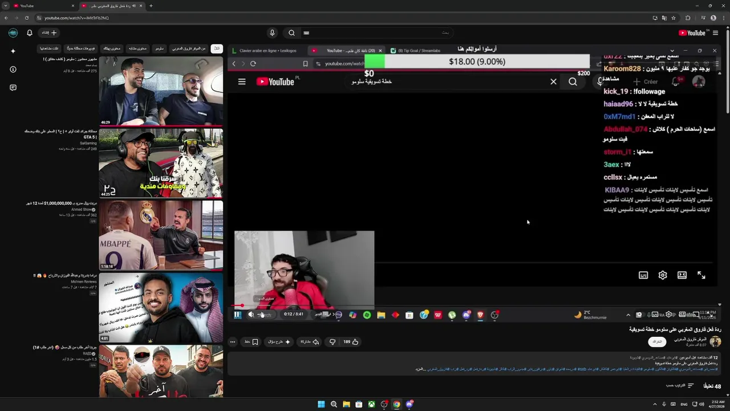The height and width of the screenshot is (411, 730).
Task: Click the YouTube search magnifier button
Action: pos(291,33)
